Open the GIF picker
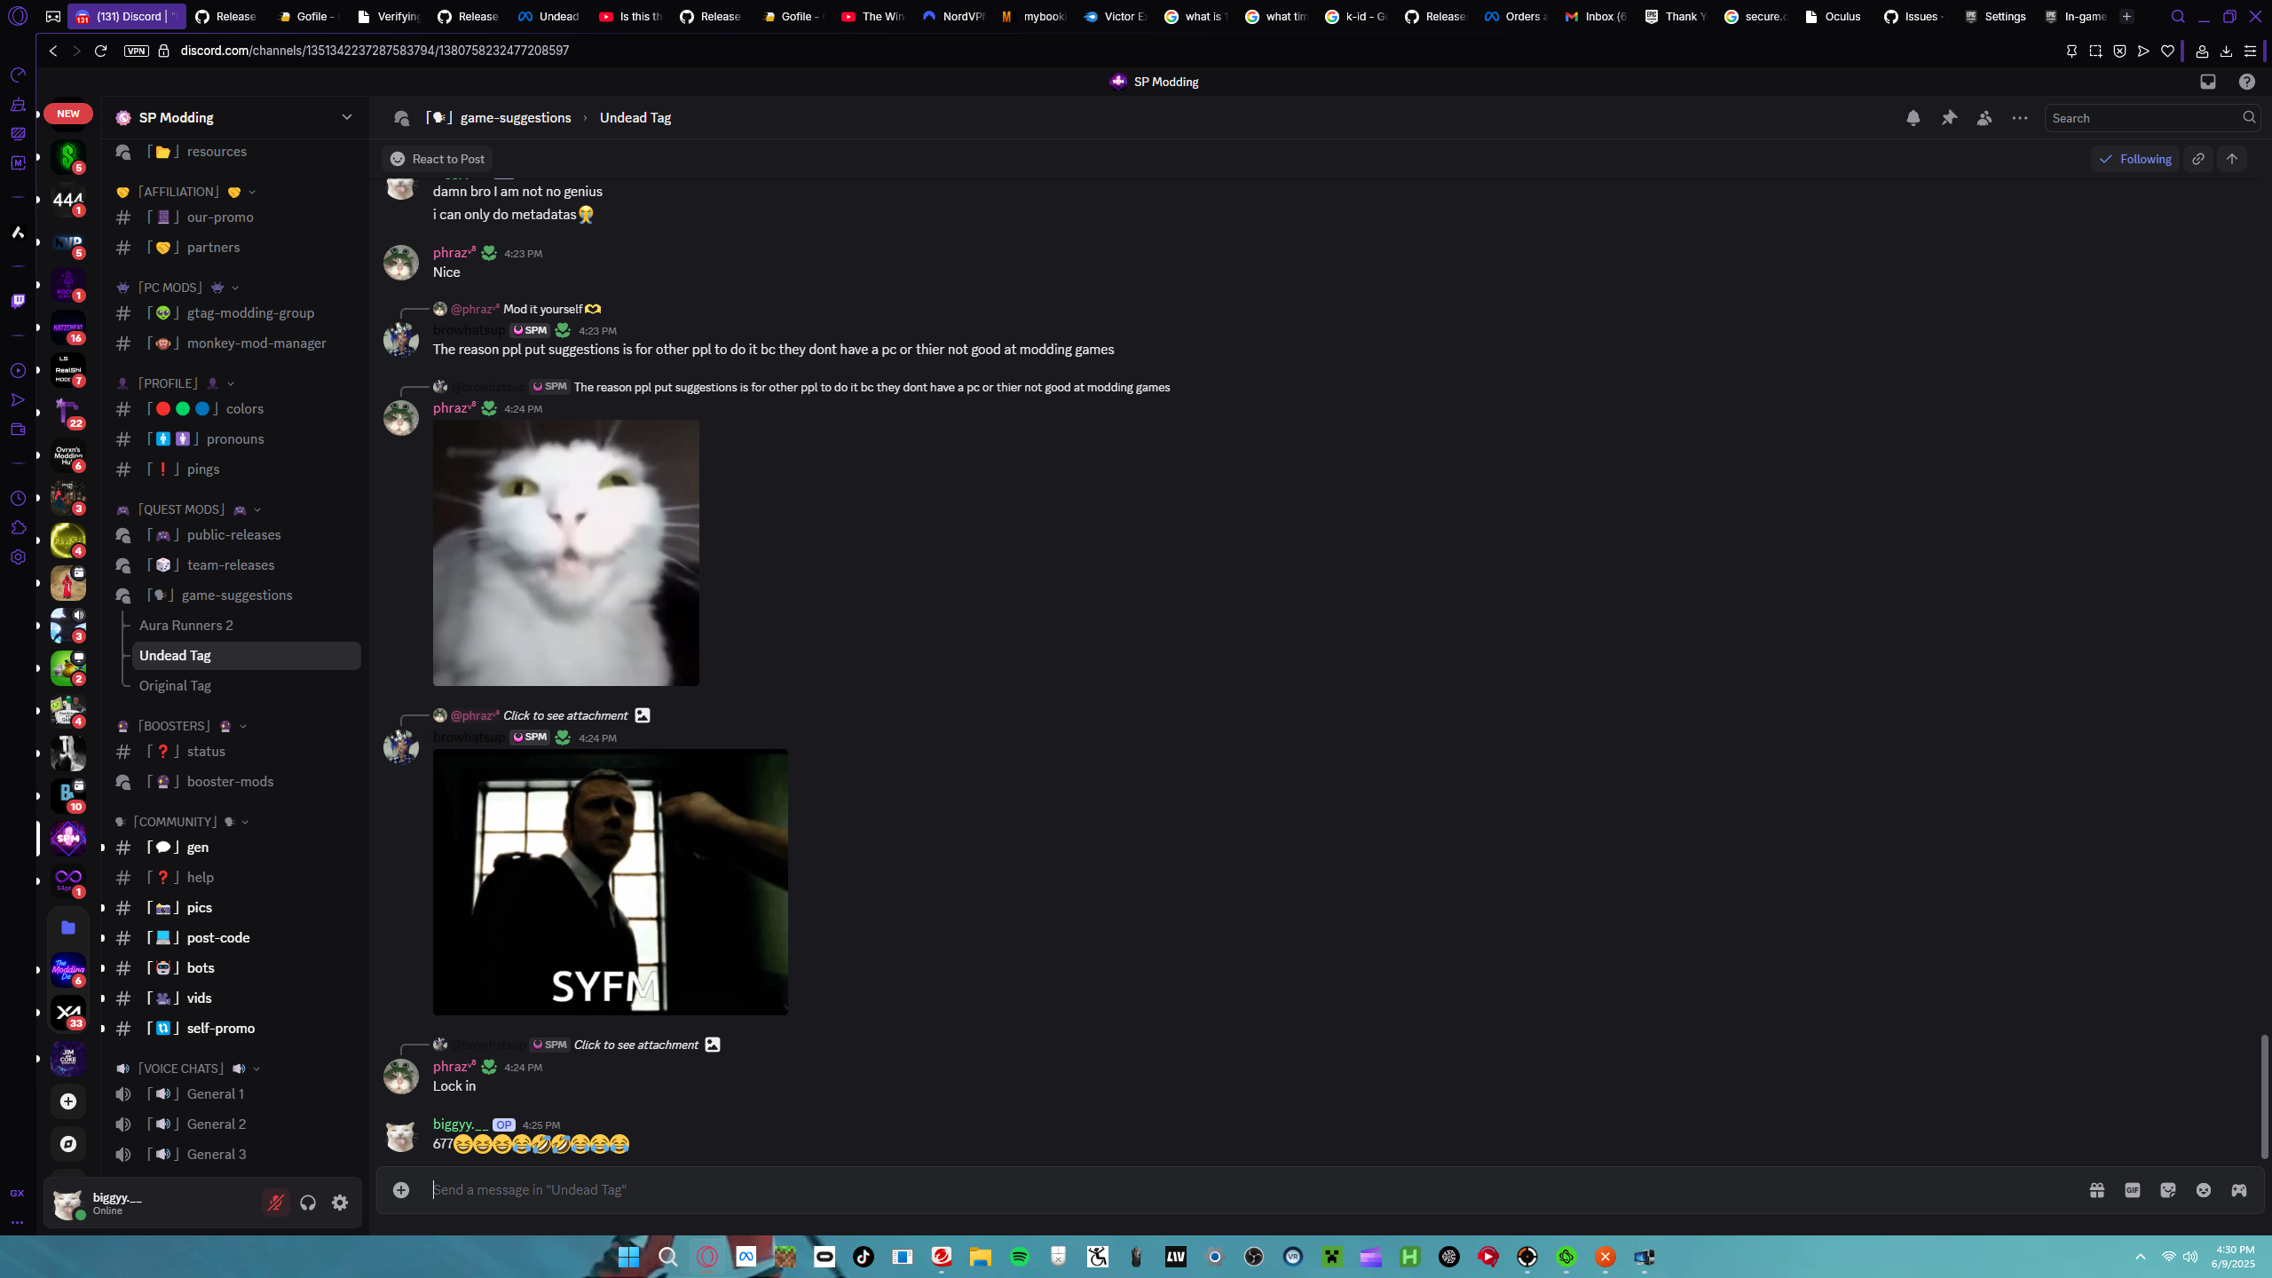This screenshot has height=1278, width=2272. point(2133,1190)
